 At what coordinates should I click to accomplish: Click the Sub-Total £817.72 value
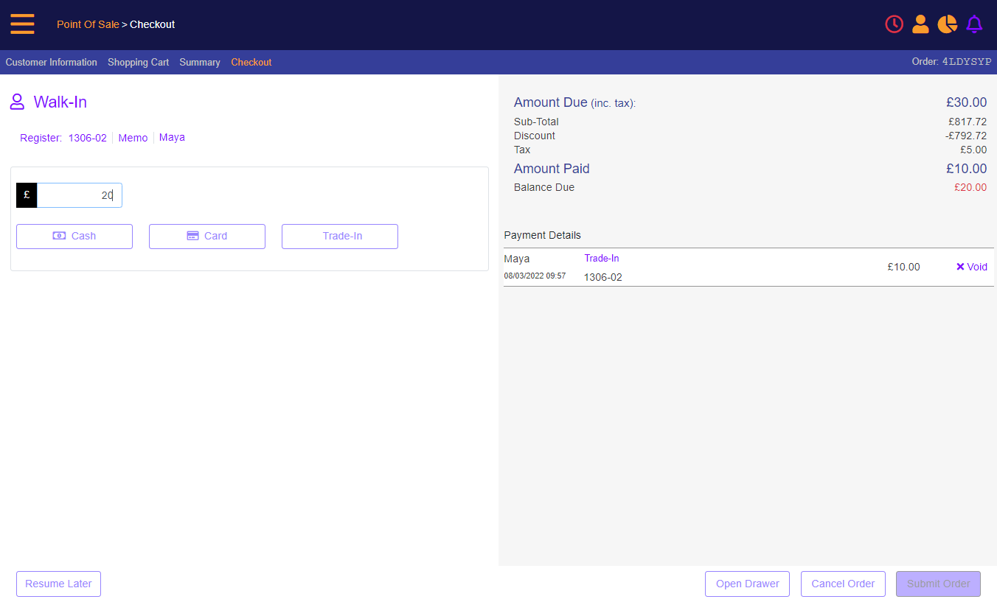[x=968, y=122]
